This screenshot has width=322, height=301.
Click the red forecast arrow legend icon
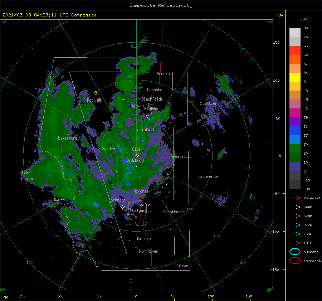pos(295,198)
